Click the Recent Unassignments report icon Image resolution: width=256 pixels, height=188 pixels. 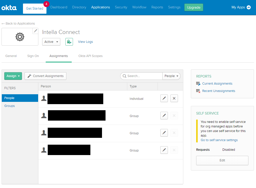[198, 90]
